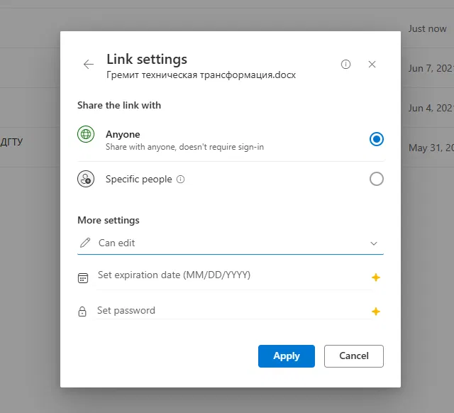454x413 pixels.
Task: Click the calendar icon for expiration date
Action: (x=83, y=278)
